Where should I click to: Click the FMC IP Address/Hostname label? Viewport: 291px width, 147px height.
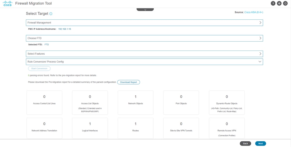[x=42, y=29]
